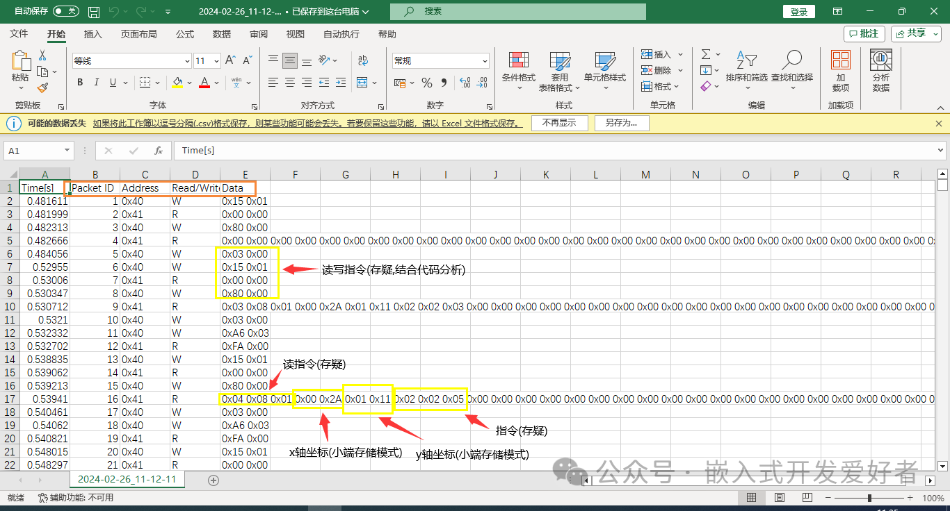The height and width of the screenshot is (511, 950).
Task: Click the increase indent icon
Action: pos(342,83)
